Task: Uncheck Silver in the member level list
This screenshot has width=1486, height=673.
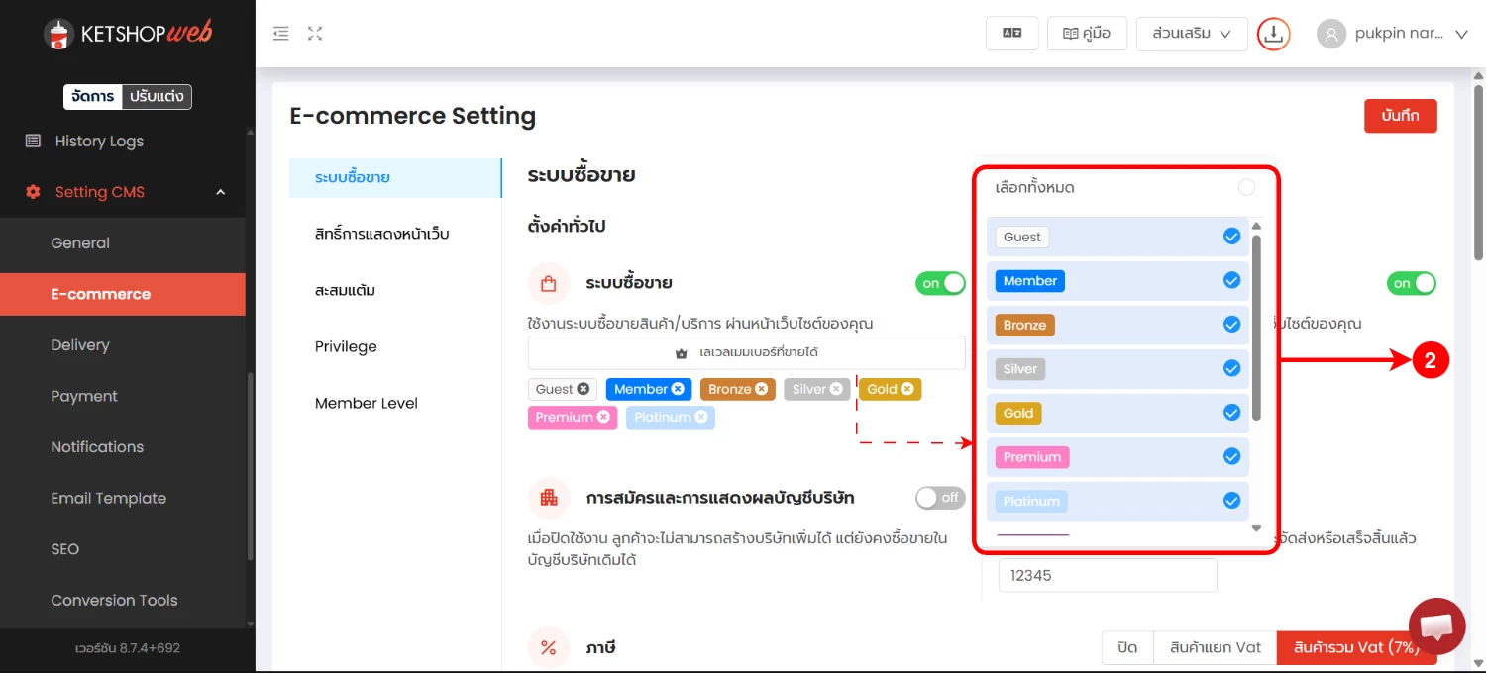Action: click(1231, 368)
